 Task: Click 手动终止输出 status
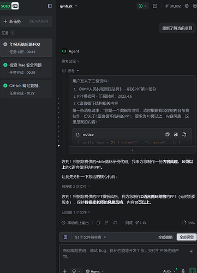point(75,223)
